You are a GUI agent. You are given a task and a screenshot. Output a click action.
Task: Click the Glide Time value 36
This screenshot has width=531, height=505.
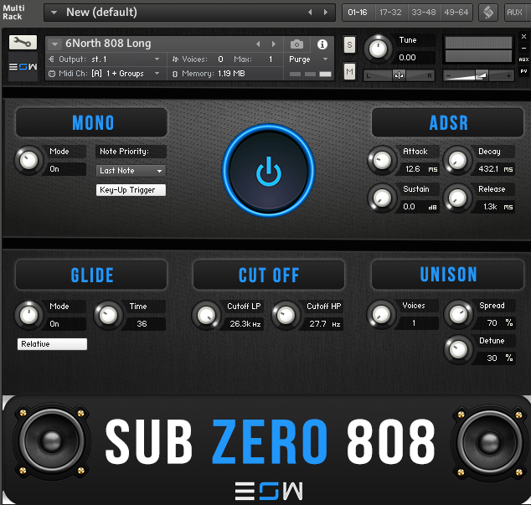pos(145,324)
